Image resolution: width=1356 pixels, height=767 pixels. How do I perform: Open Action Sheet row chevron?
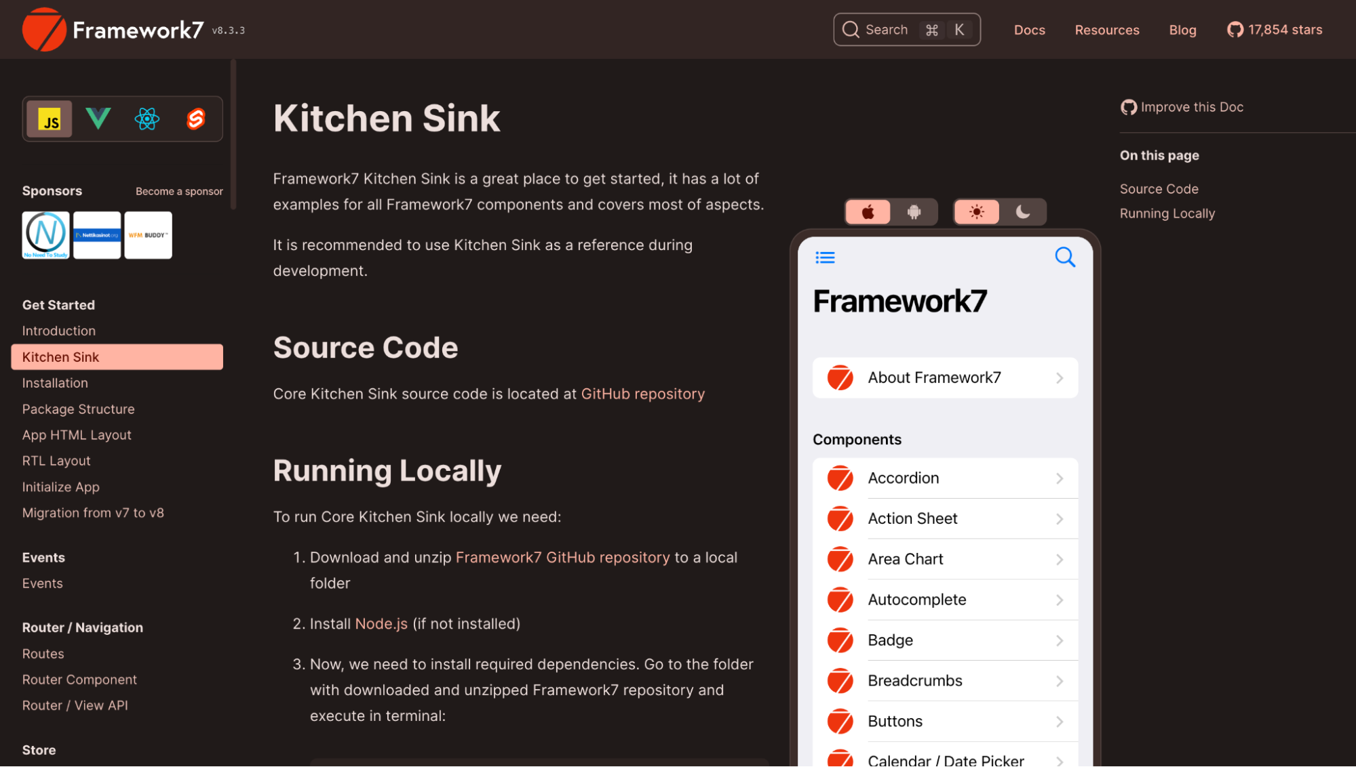point(1060,519)
